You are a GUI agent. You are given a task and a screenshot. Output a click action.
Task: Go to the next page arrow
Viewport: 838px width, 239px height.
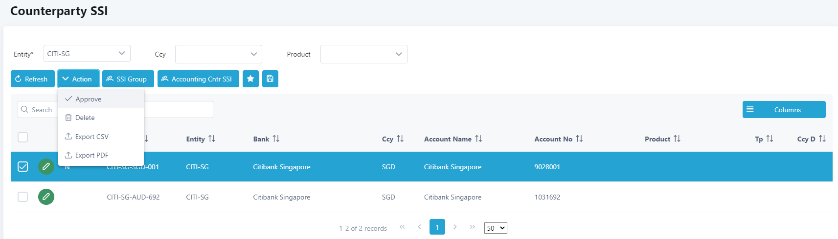click(x=455, y=227)
